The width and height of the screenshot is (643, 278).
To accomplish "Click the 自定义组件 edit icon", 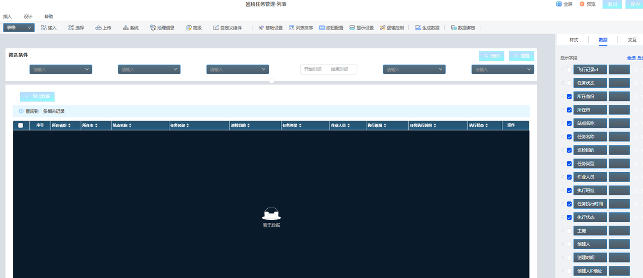I will click(216, 28).
